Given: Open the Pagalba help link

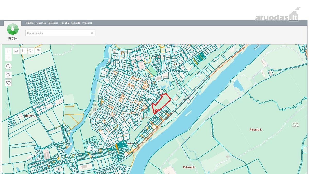Looking at the screenshot, I should [65, 23].
